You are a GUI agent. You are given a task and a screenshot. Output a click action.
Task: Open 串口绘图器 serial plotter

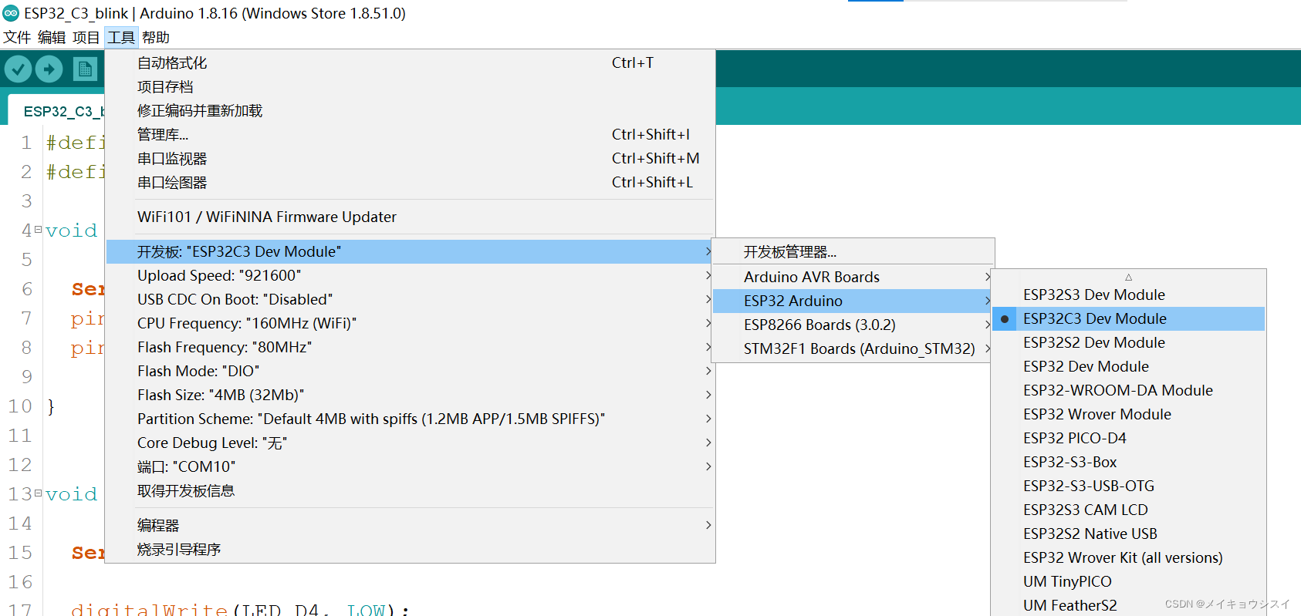tap(410, 182)
